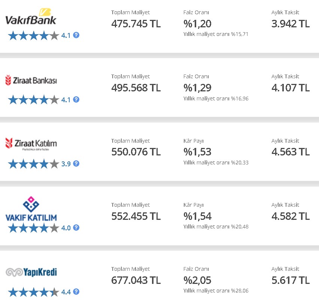Click the VakıfBank logo
319x300 pixels.
[31, 17]
